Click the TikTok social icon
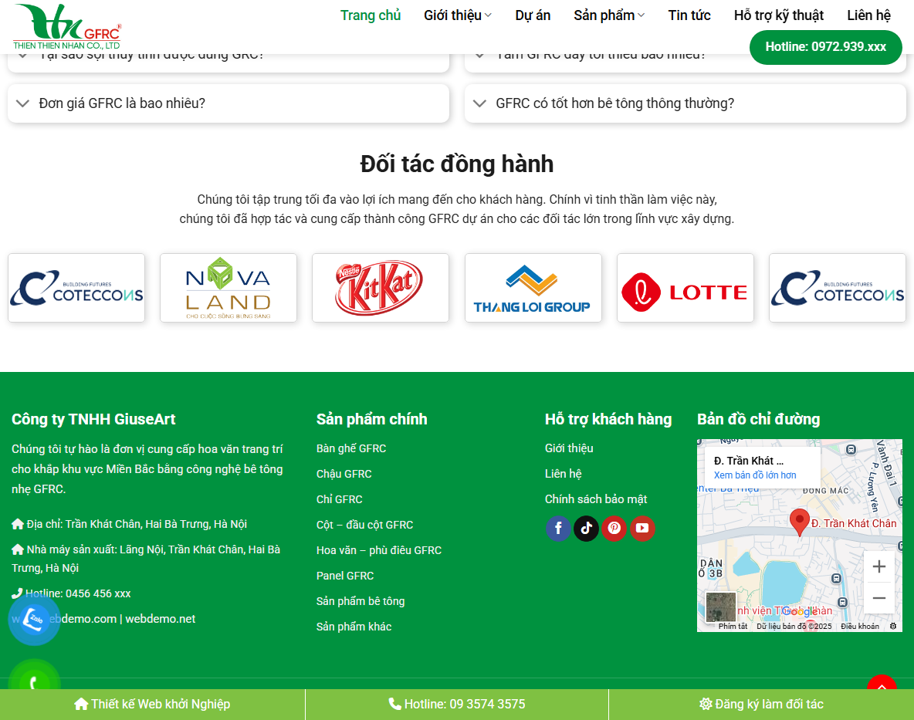Screen dimensions: 914x720 tap(586, 529)
